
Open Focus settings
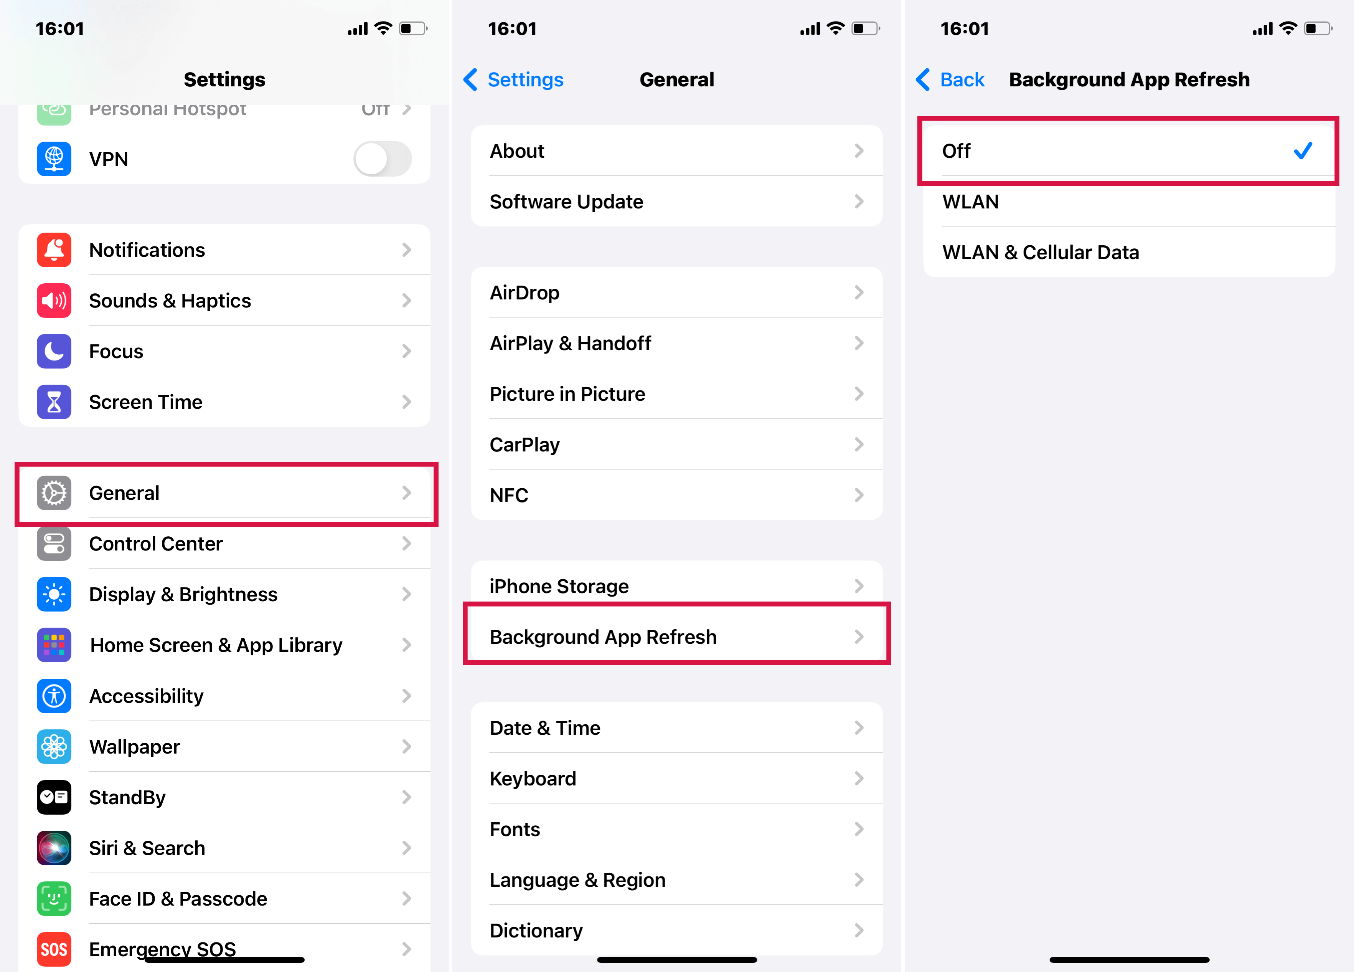point(225,350)
